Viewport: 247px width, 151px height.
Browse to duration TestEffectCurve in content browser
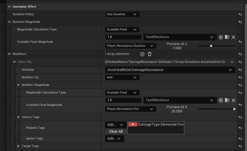click(x=227, y=37)
